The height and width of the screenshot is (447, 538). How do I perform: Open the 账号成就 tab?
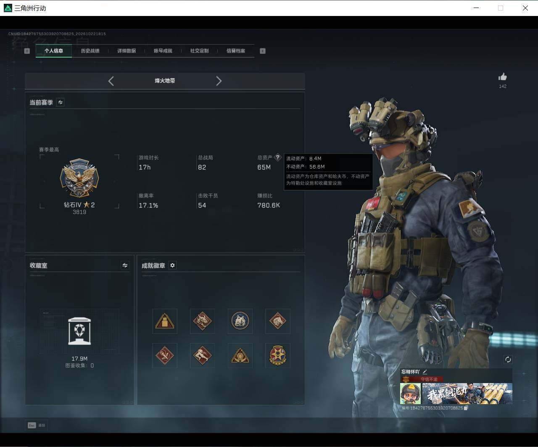(x=163, y=51)
